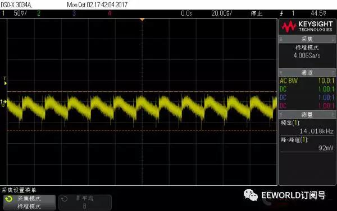Click the green rotate icon on 采集模式 softkey
337x211 pixels.
point(9,199)
